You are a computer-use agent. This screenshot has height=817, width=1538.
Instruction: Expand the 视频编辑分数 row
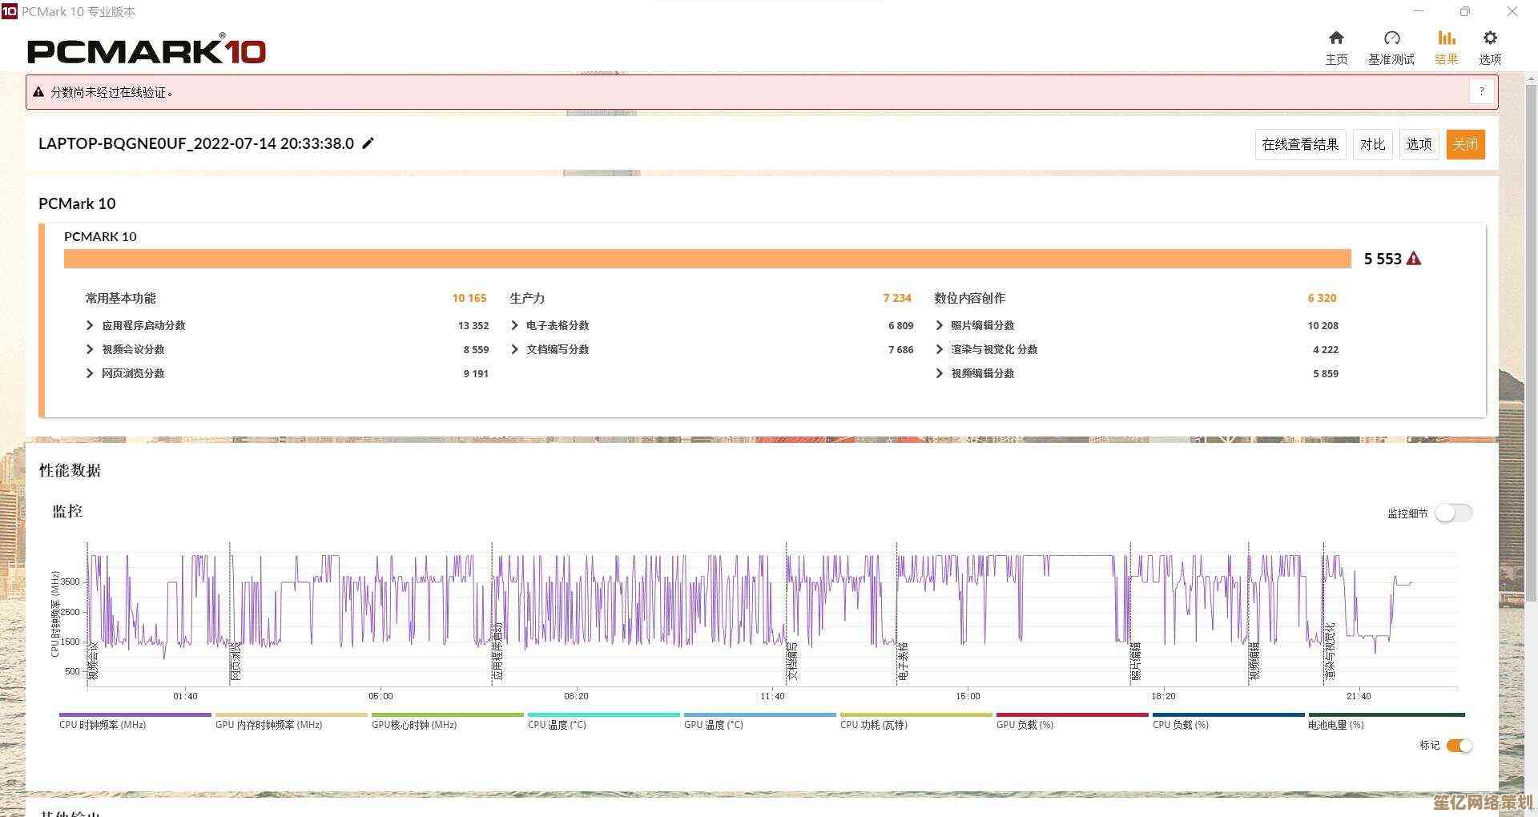[x=939, y=373]
